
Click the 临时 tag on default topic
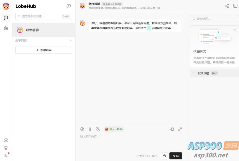214,73
